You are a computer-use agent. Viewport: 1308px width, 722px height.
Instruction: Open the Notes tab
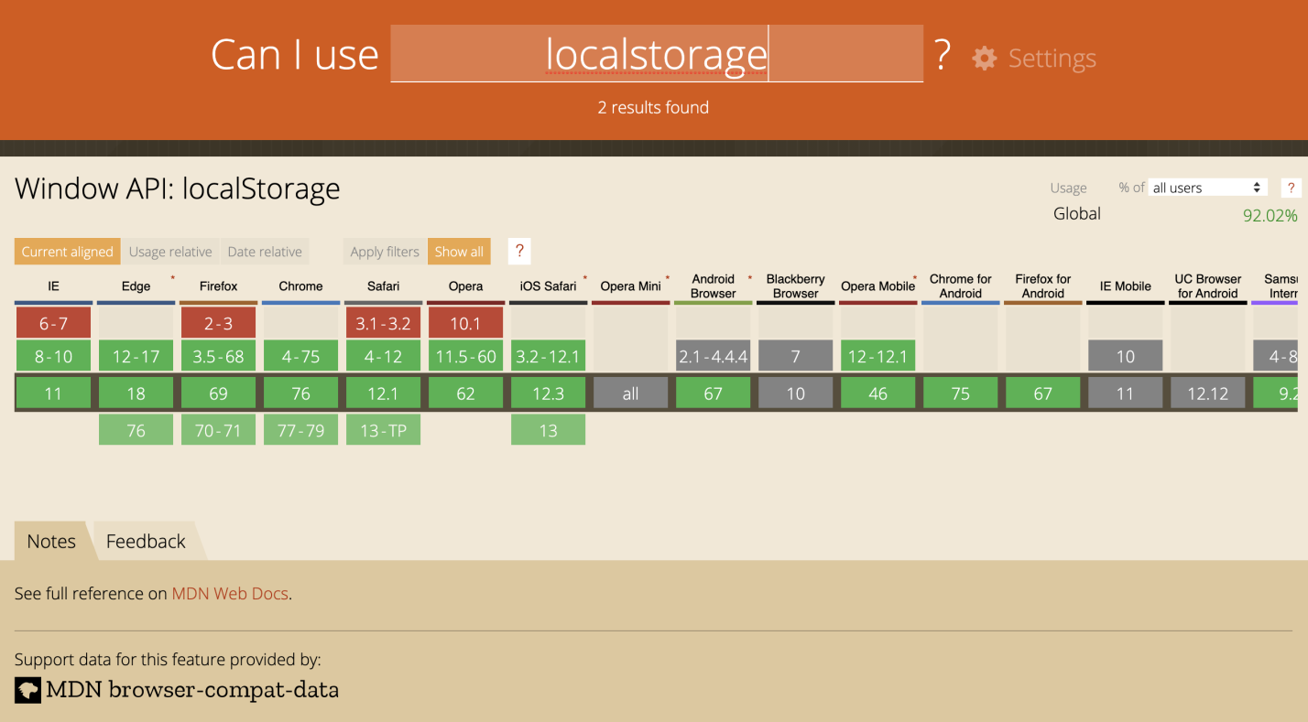(x=51, y=541)
